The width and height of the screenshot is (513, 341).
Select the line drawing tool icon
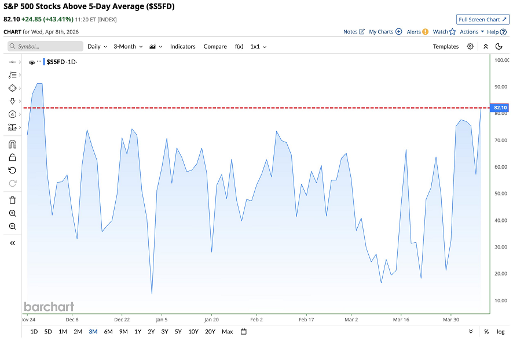(12, 62)
